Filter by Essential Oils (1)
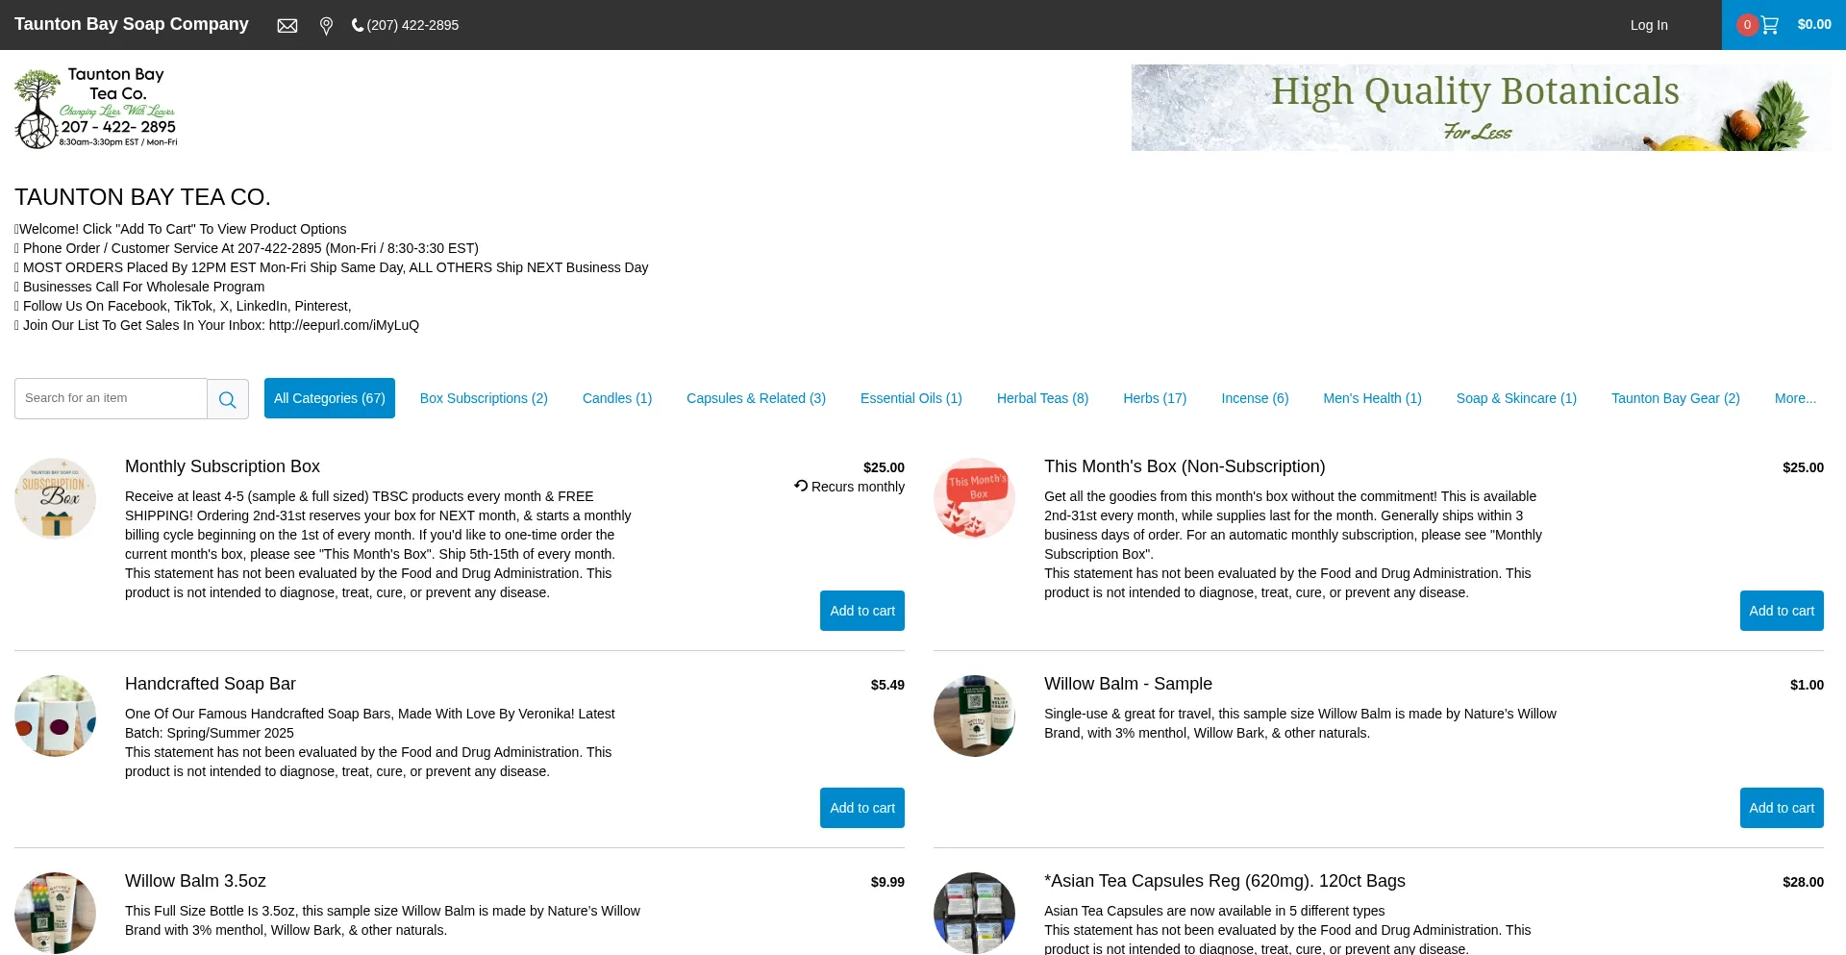This screenshot has width=1846, height=955. (911, 398)
